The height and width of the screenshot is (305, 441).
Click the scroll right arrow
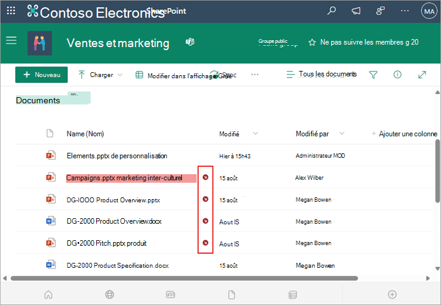point(428,278)
